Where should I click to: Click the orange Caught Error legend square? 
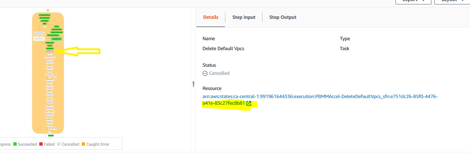click(x=83, y=144)
